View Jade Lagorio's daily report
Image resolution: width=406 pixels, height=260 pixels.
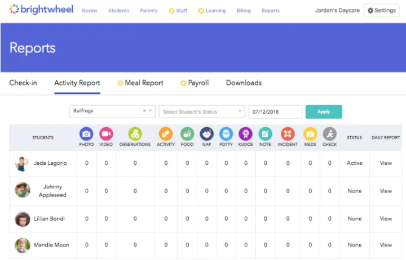(x=386, y=163)
